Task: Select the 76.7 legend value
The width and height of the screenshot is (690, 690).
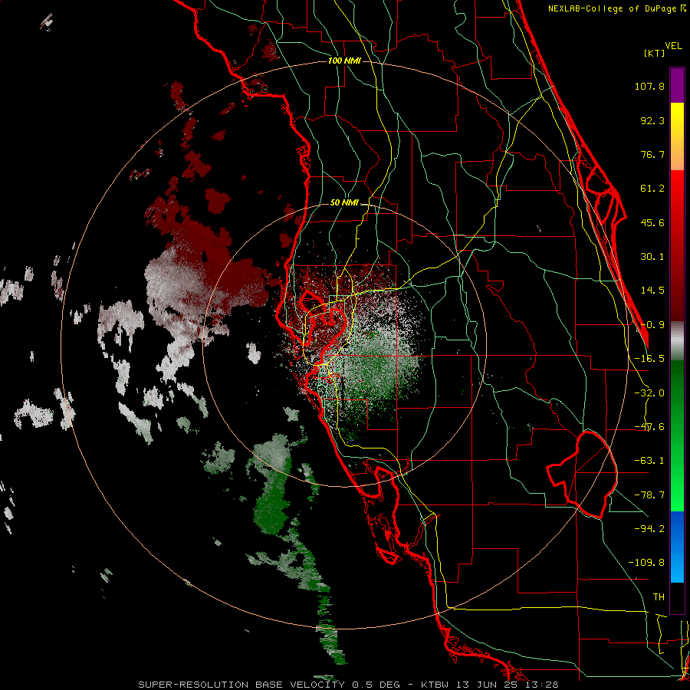Action: [x=652, y=154]
